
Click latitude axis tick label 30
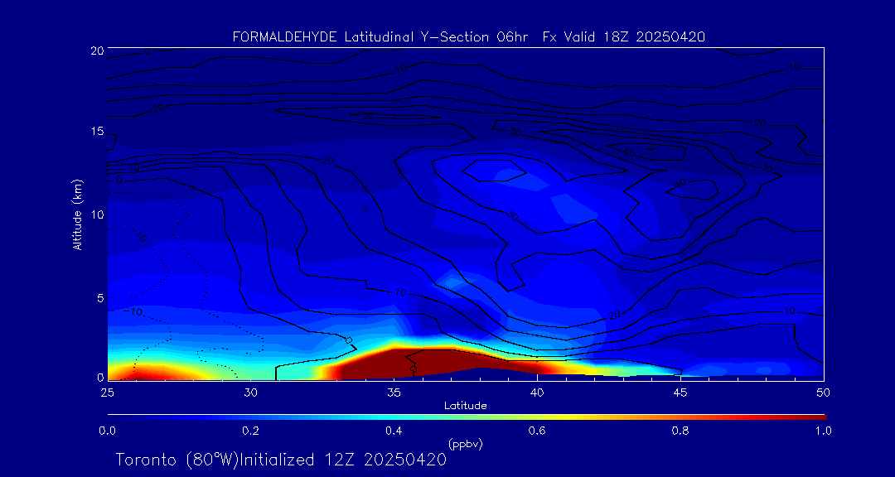pos(250,393)
